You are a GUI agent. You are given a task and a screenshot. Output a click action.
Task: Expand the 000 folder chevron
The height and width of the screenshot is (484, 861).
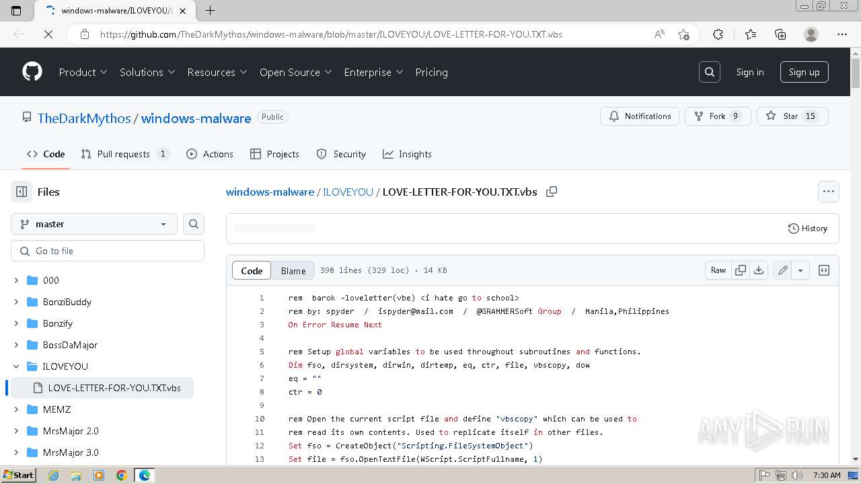16,280
